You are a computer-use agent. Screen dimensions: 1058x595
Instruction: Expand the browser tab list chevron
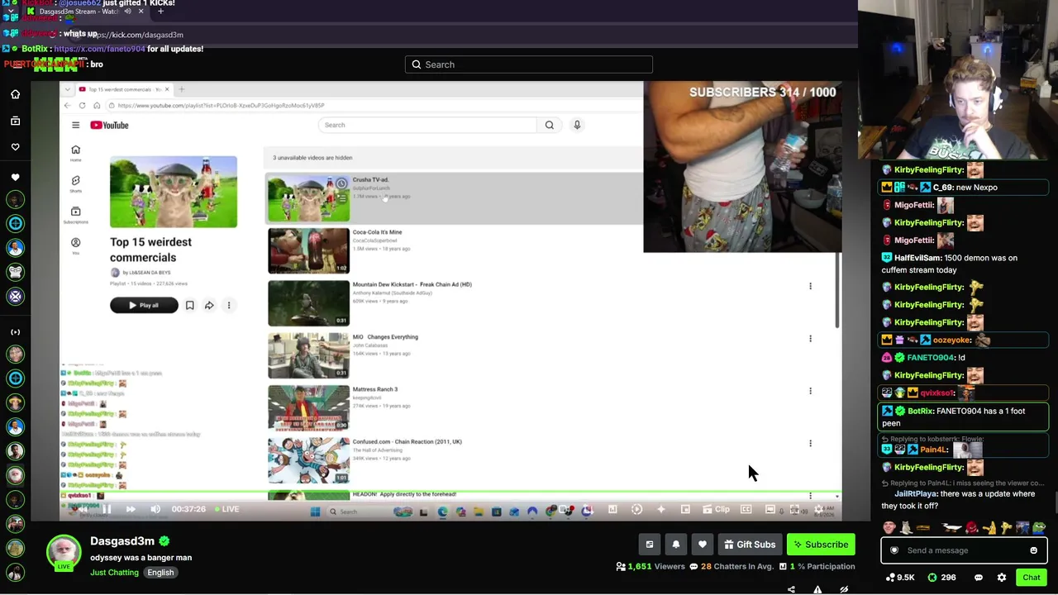[11, 12]
